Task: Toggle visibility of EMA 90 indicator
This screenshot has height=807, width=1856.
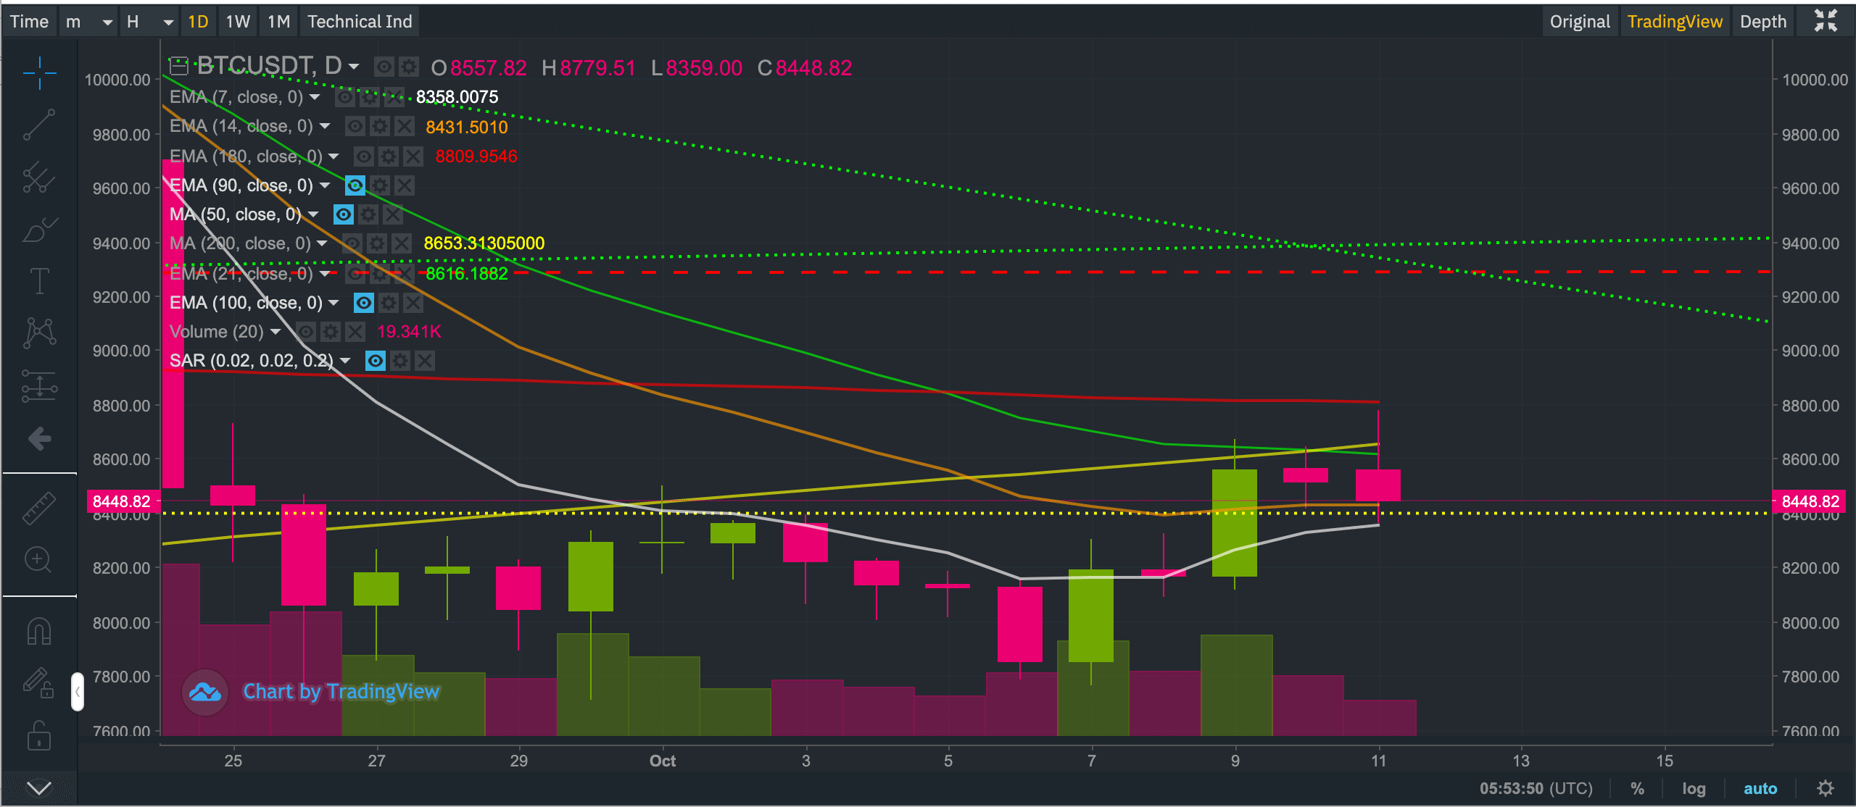Action: click(355, 185)
